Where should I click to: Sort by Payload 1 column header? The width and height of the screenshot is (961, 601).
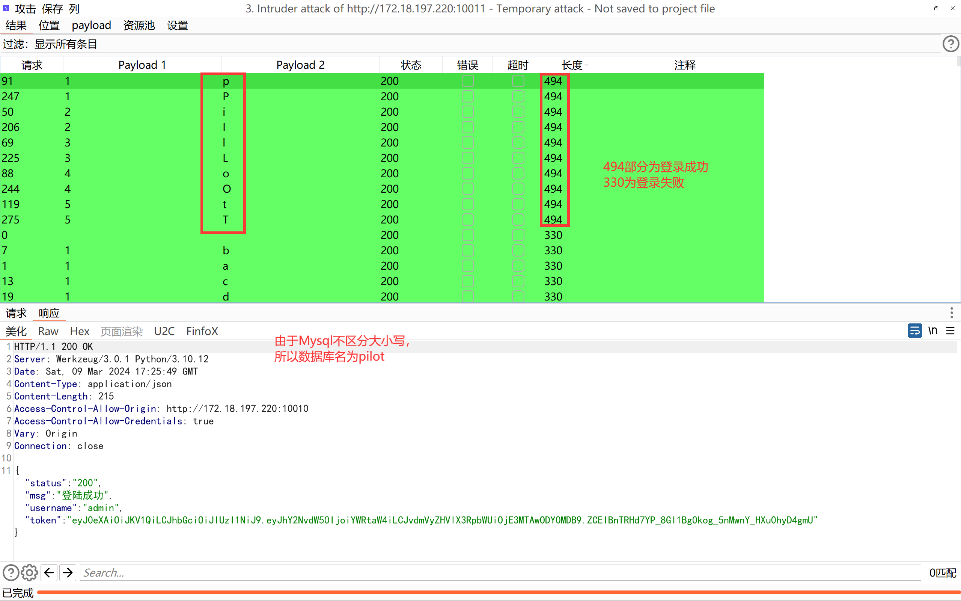pyautogui.click(x=142, y=65)
